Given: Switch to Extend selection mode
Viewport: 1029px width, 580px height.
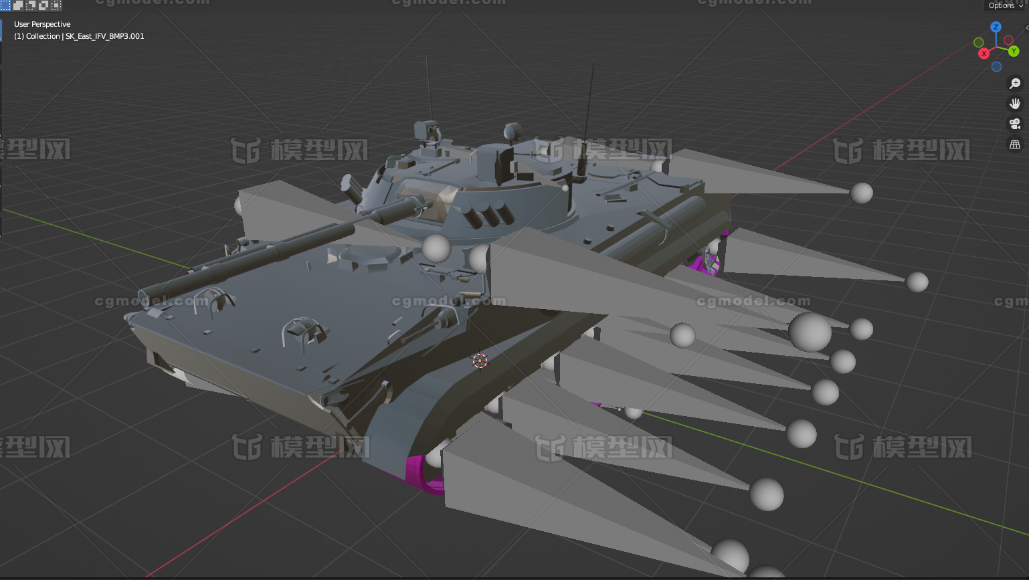Looking at the screenshot, I should point(18,5).
